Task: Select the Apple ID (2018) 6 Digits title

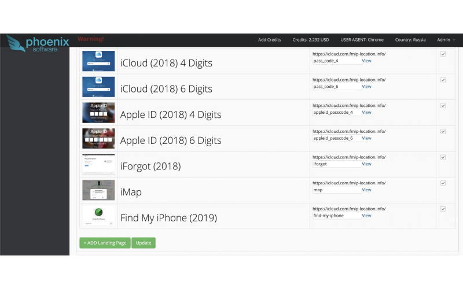Action: tap(171, 140)
